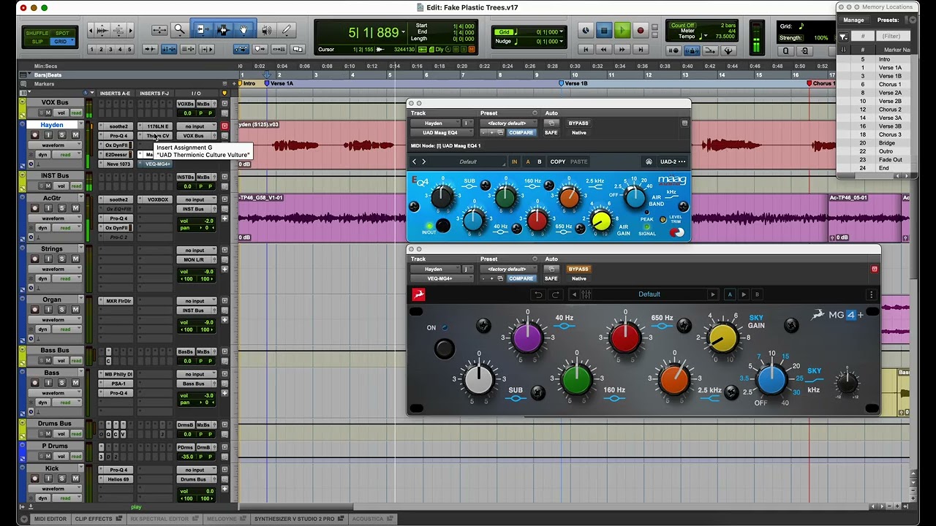The height and width of the screenshot is (526, 936).
Task: Select the Selector tool
Action: tap(223, 30)
